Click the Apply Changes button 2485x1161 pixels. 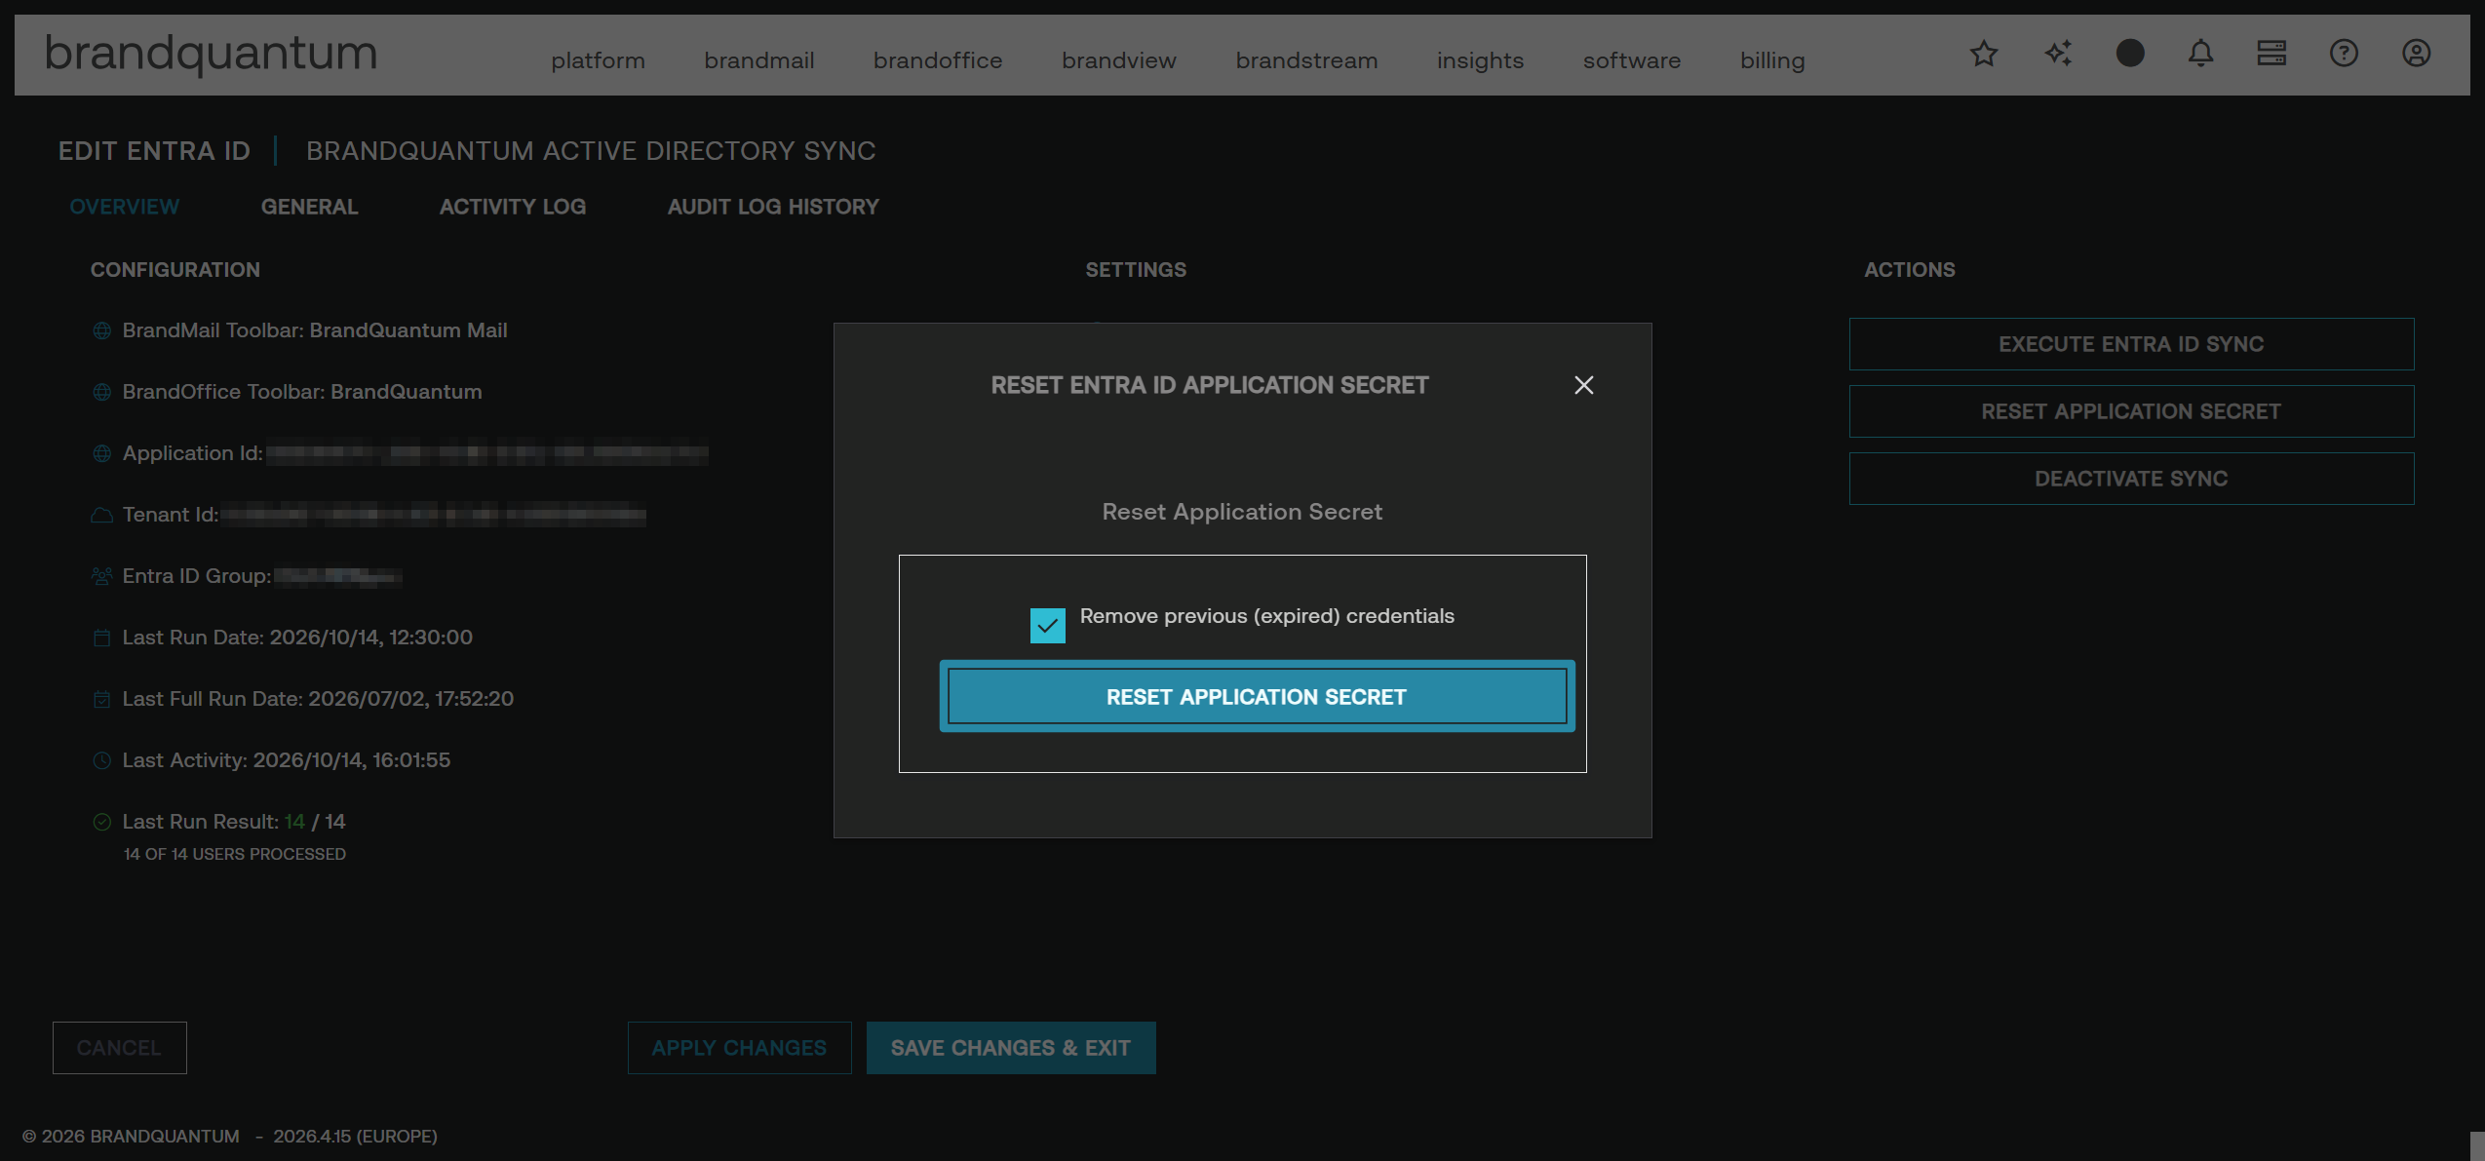click(x=739, y=1048)
